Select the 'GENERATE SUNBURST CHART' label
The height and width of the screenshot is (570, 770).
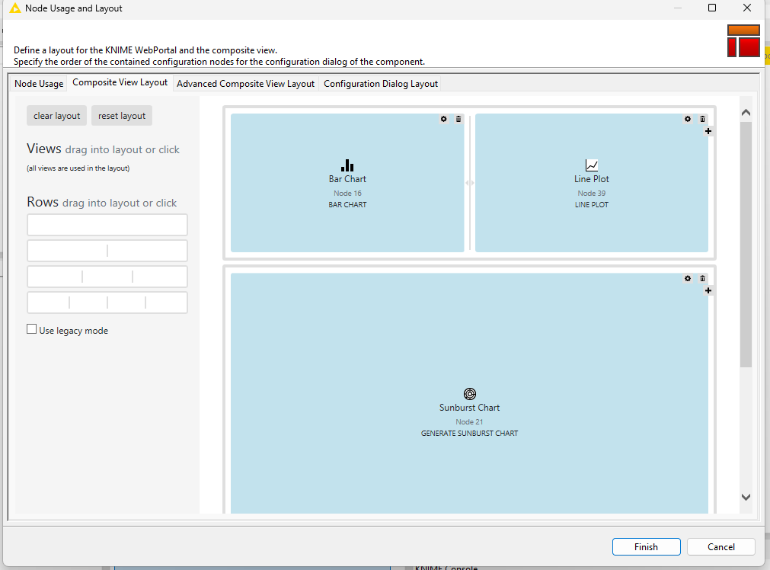(x=469, y=434)
